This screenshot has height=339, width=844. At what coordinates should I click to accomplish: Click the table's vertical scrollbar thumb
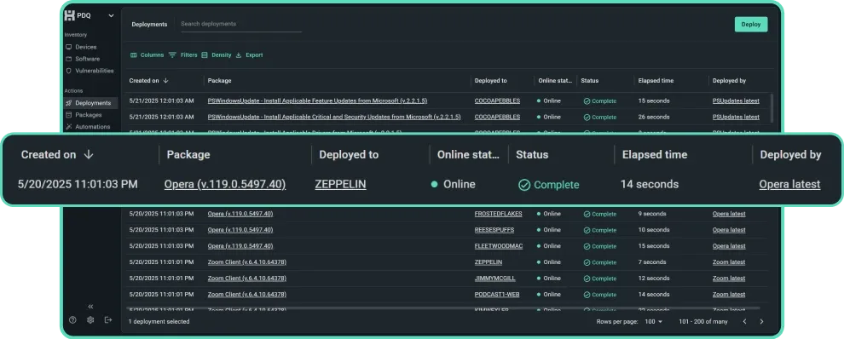coord(772,108)
